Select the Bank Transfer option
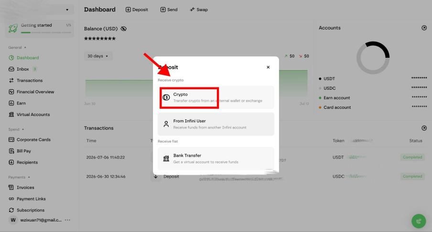This screenshot has width=432, height=232. coord(216,158)
